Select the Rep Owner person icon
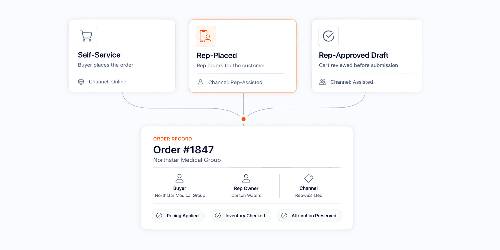500x250 pixels. 246,178
